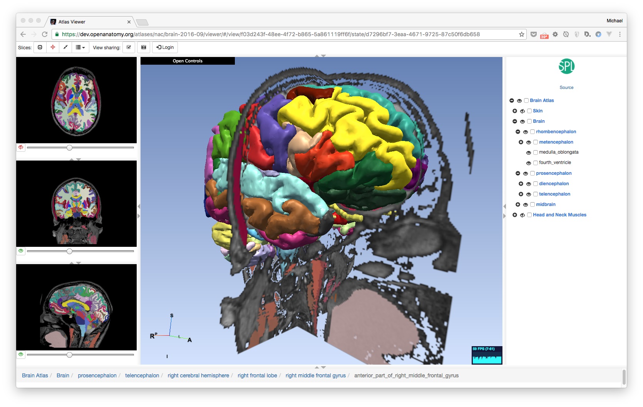Reload the Atlas Viewer page

coord(45,34)
